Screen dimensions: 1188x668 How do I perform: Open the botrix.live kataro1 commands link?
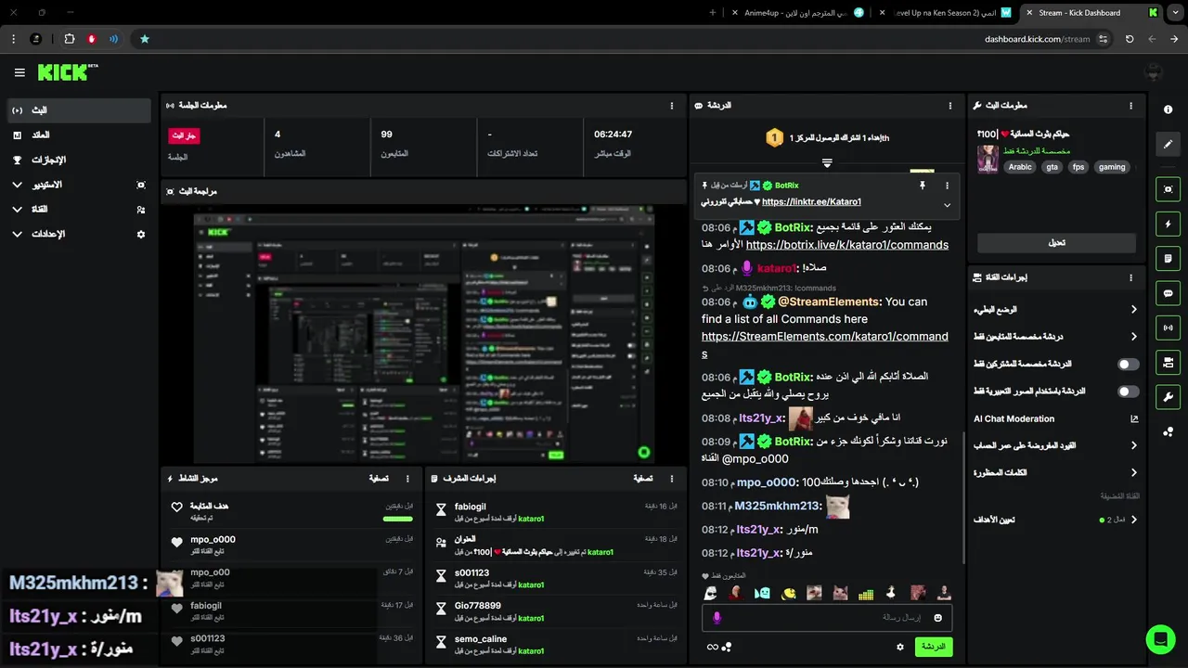pyautogui.click(x=846, y=245)
